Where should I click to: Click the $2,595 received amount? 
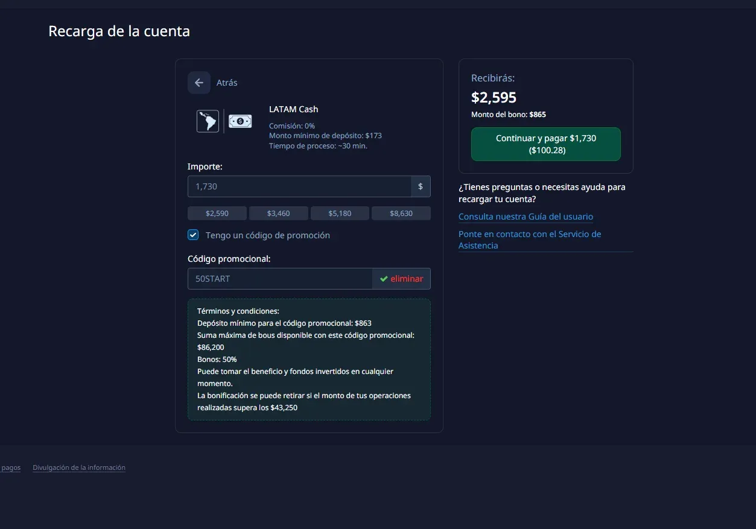[494, 97]
